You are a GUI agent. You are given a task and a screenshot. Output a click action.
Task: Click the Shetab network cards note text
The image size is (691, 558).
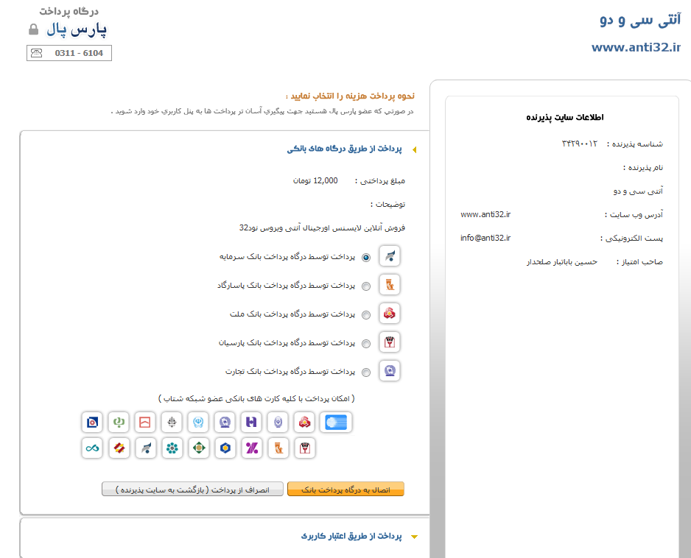pos(256,398)
